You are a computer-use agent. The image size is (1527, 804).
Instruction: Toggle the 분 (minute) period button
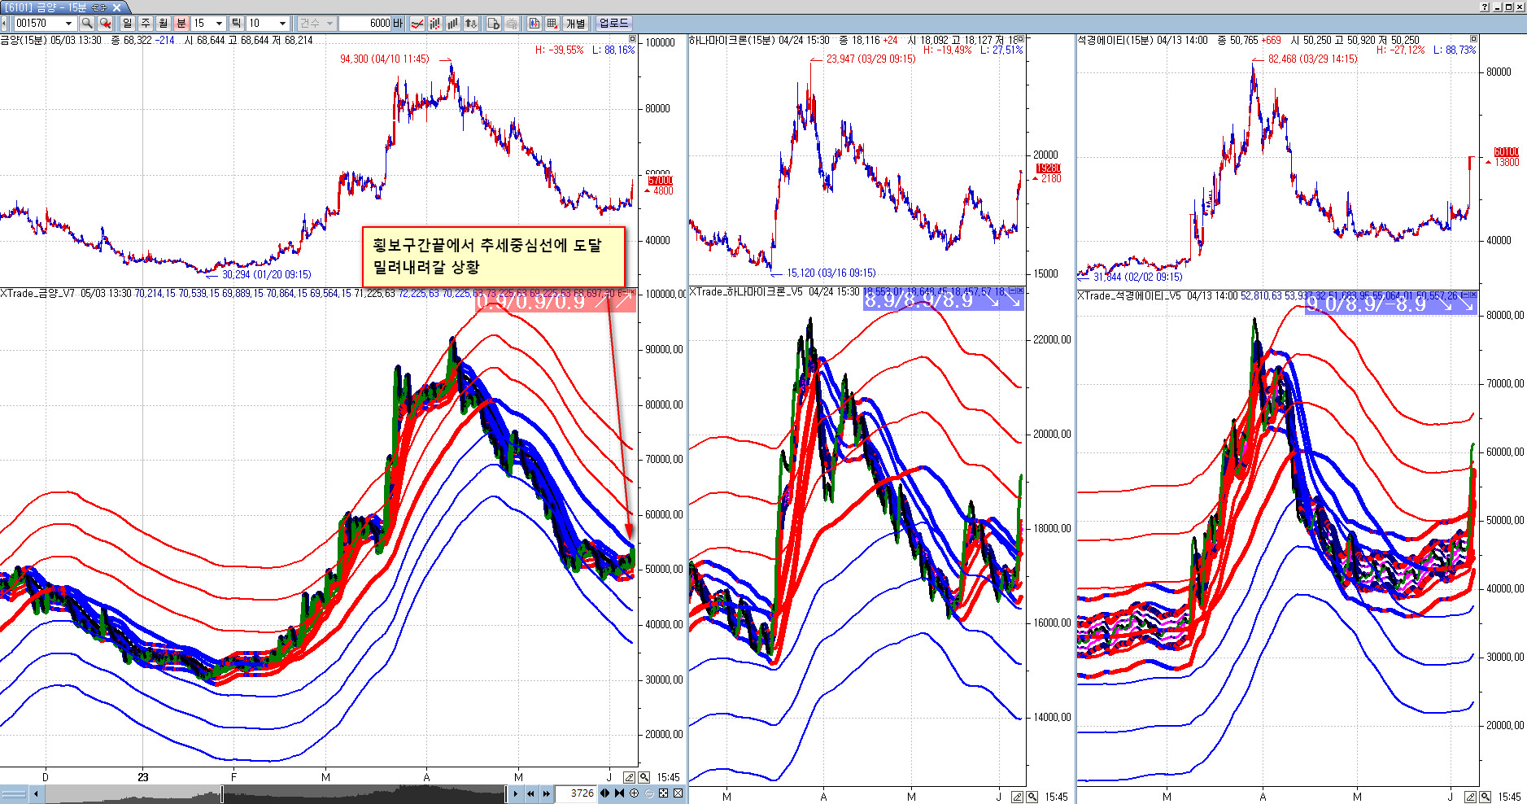tap(181, 24)
